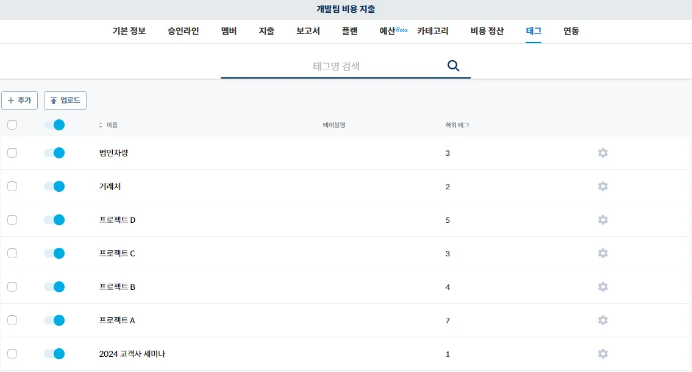Open the settings gear for 프로젝트 D
This screenshot has height=372, width=692.
click(602, 220)
